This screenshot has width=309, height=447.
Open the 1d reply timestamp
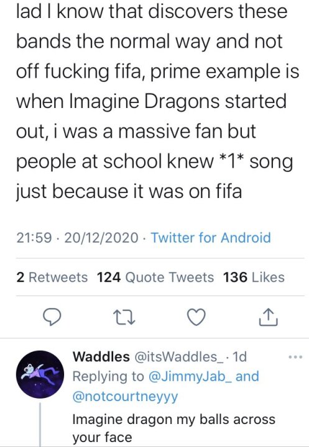(x=240, y=356)
